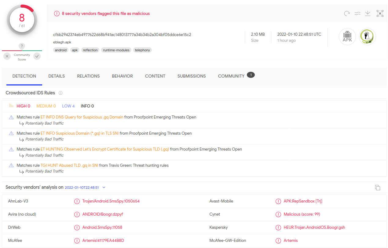This screenshot has height=248, width=388.
Task: Click the reflection tag
Action: click(90, 50)
